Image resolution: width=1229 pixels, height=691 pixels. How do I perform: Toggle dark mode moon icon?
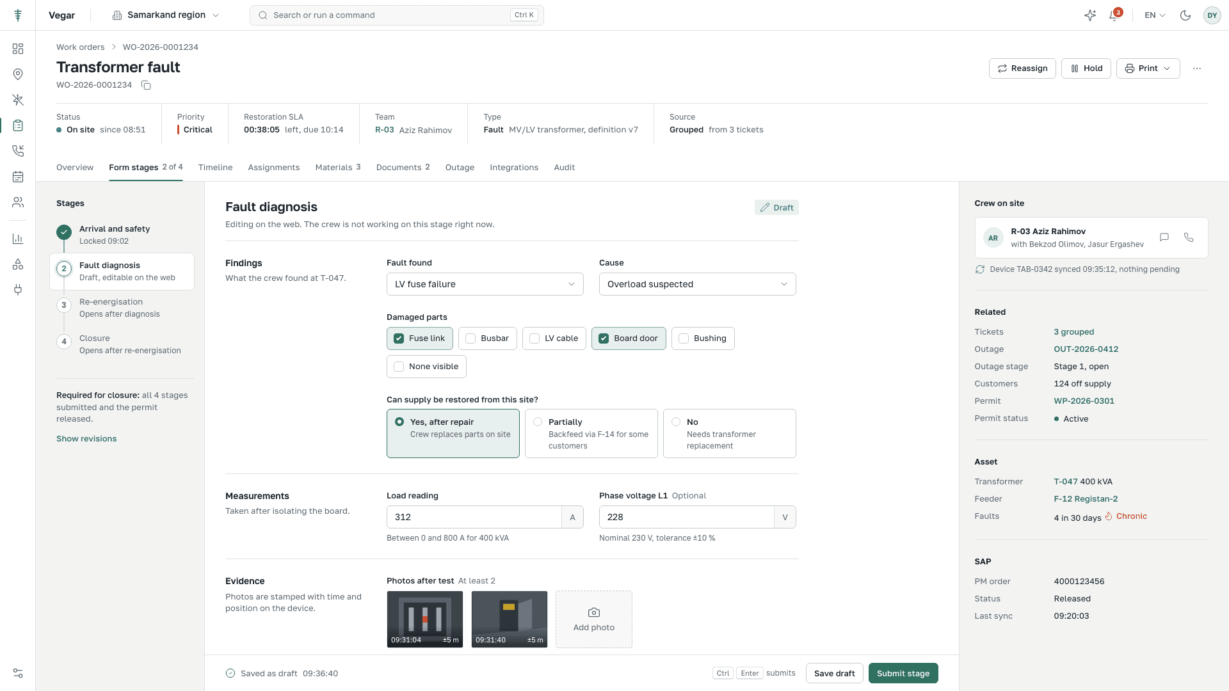tap(1185, 15)
